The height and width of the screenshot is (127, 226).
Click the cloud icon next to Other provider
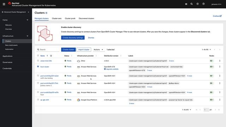coord(78,61)
